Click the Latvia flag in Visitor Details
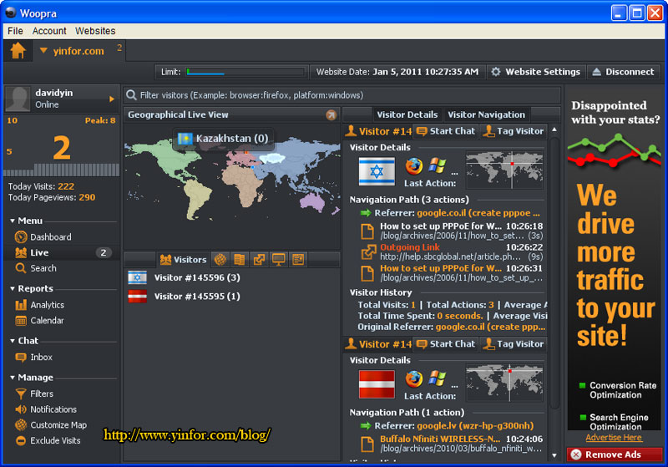668x467 pixels. pos(377,384)
